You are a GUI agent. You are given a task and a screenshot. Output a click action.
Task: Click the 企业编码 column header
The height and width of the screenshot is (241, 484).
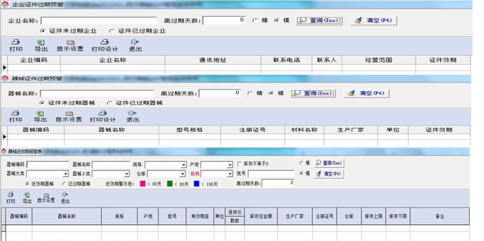[34, 60]
